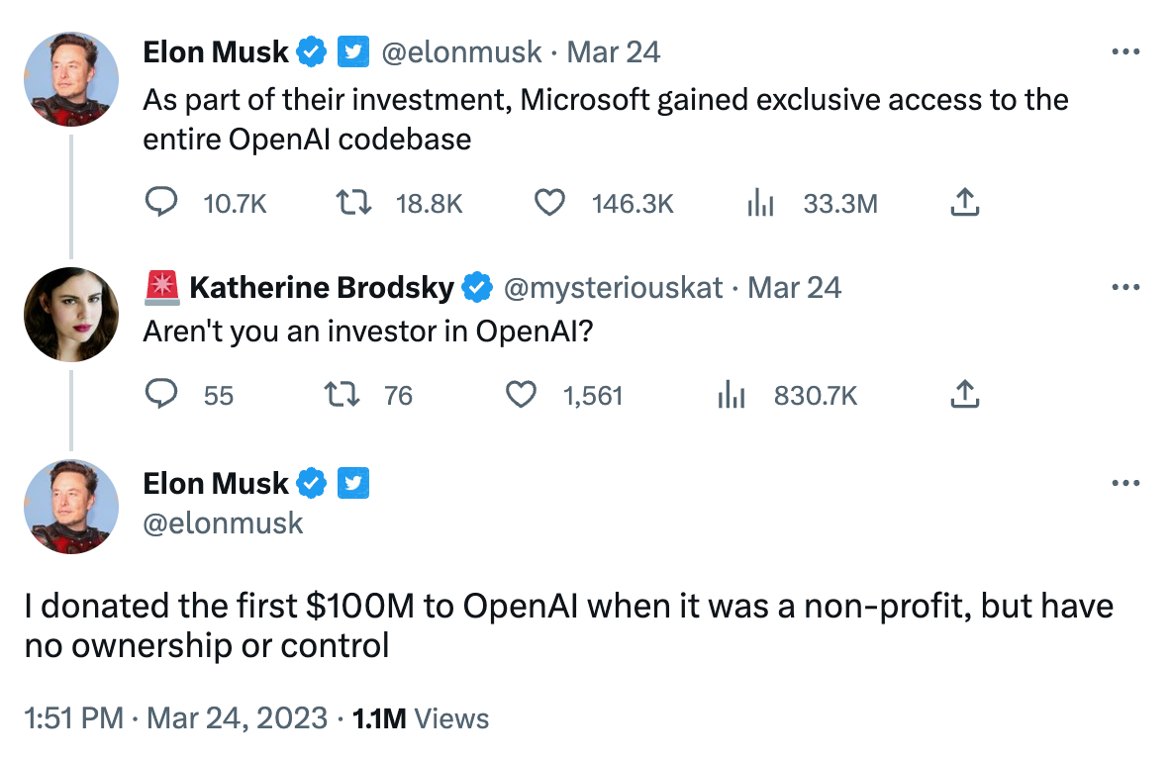Like the tweet with 146.3K likes

click(x=548, y=203)
